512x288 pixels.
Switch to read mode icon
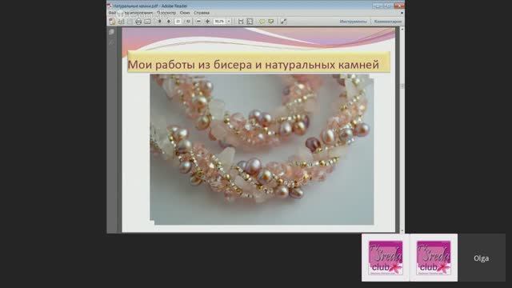click(283, 22)
